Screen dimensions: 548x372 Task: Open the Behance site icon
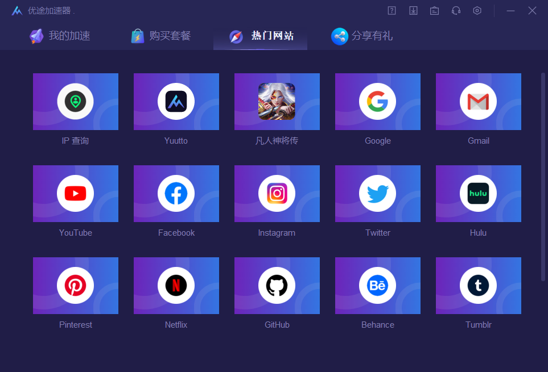(x=378, y=286)
